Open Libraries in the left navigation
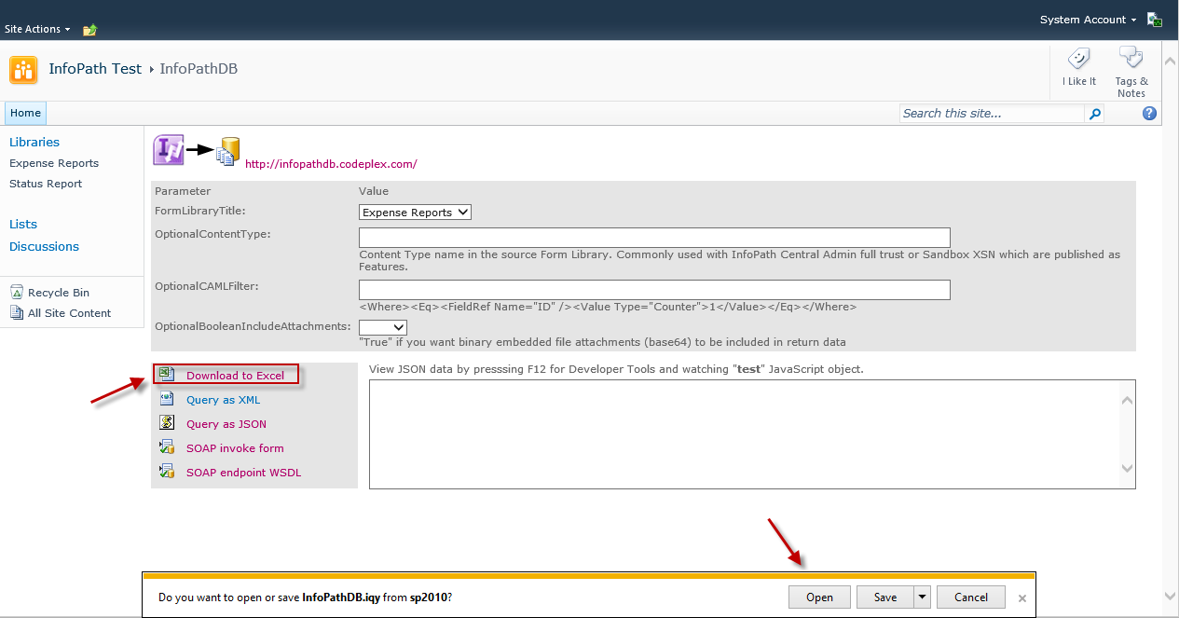Screen dimensions: 1179x618 pyautogui.click(x=34, y=142)
